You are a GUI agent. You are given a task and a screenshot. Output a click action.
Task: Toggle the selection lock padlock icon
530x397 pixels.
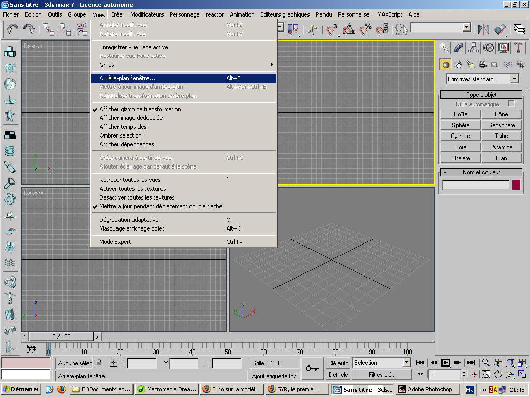coord(99,363)
